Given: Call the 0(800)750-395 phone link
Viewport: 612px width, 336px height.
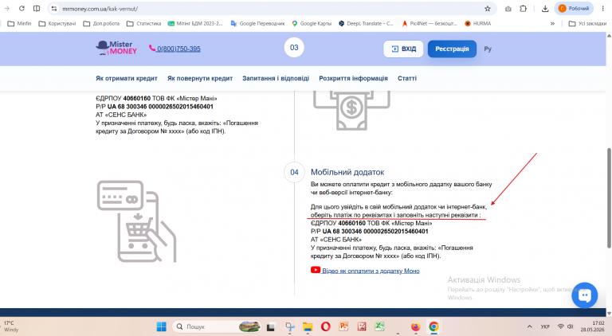Looking at the screenshot, I should click(175, 49).
